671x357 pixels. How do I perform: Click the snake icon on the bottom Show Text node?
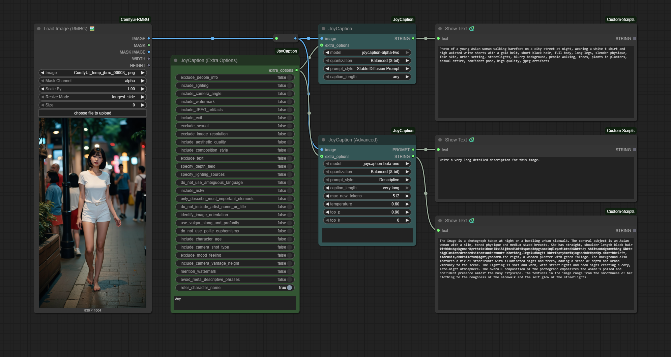[471, 221]
